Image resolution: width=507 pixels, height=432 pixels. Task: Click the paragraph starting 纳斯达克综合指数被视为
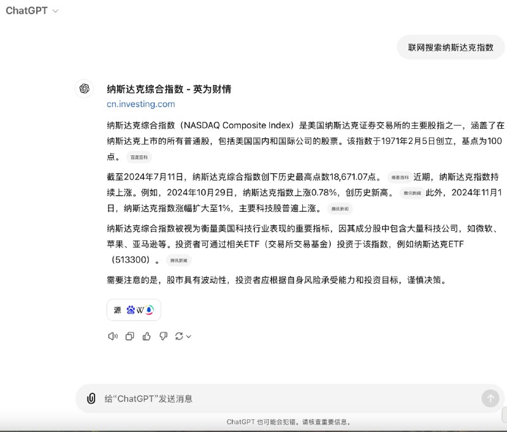point(304,244)
